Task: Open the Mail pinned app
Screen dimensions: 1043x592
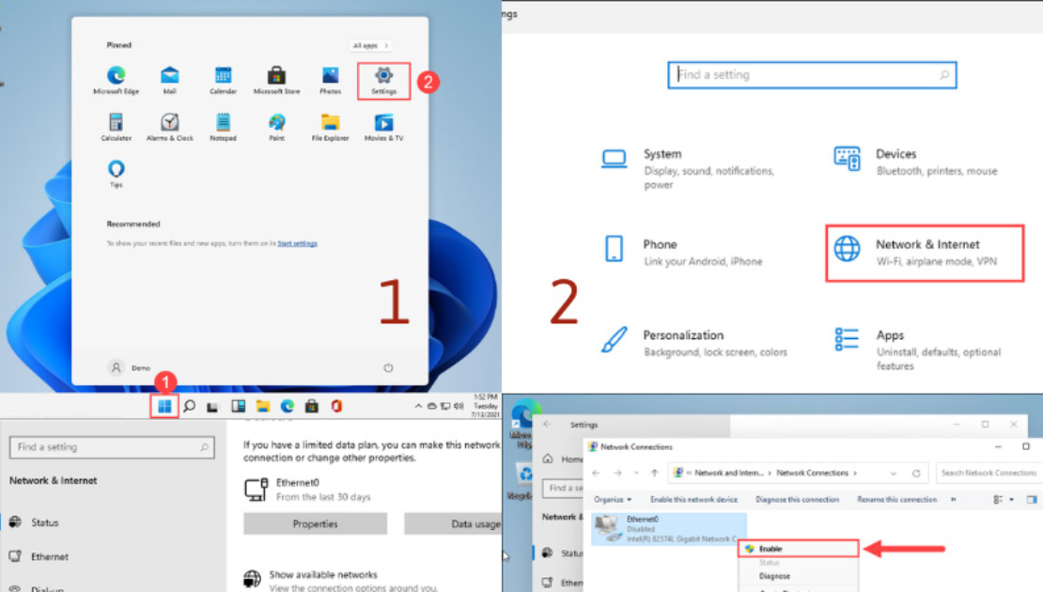Action: pos(170,81)
